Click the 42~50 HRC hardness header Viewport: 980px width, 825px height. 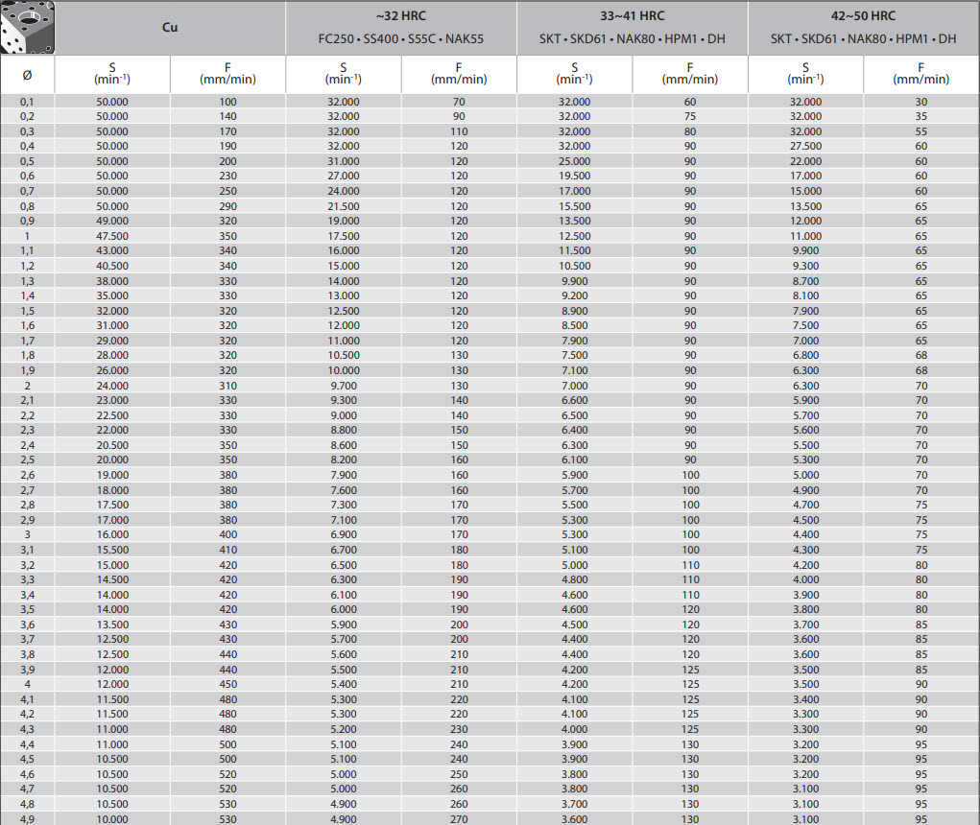(863, 16)
